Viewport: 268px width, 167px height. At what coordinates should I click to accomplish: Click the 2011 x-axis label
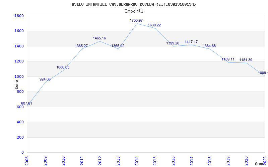click(82, 161)
